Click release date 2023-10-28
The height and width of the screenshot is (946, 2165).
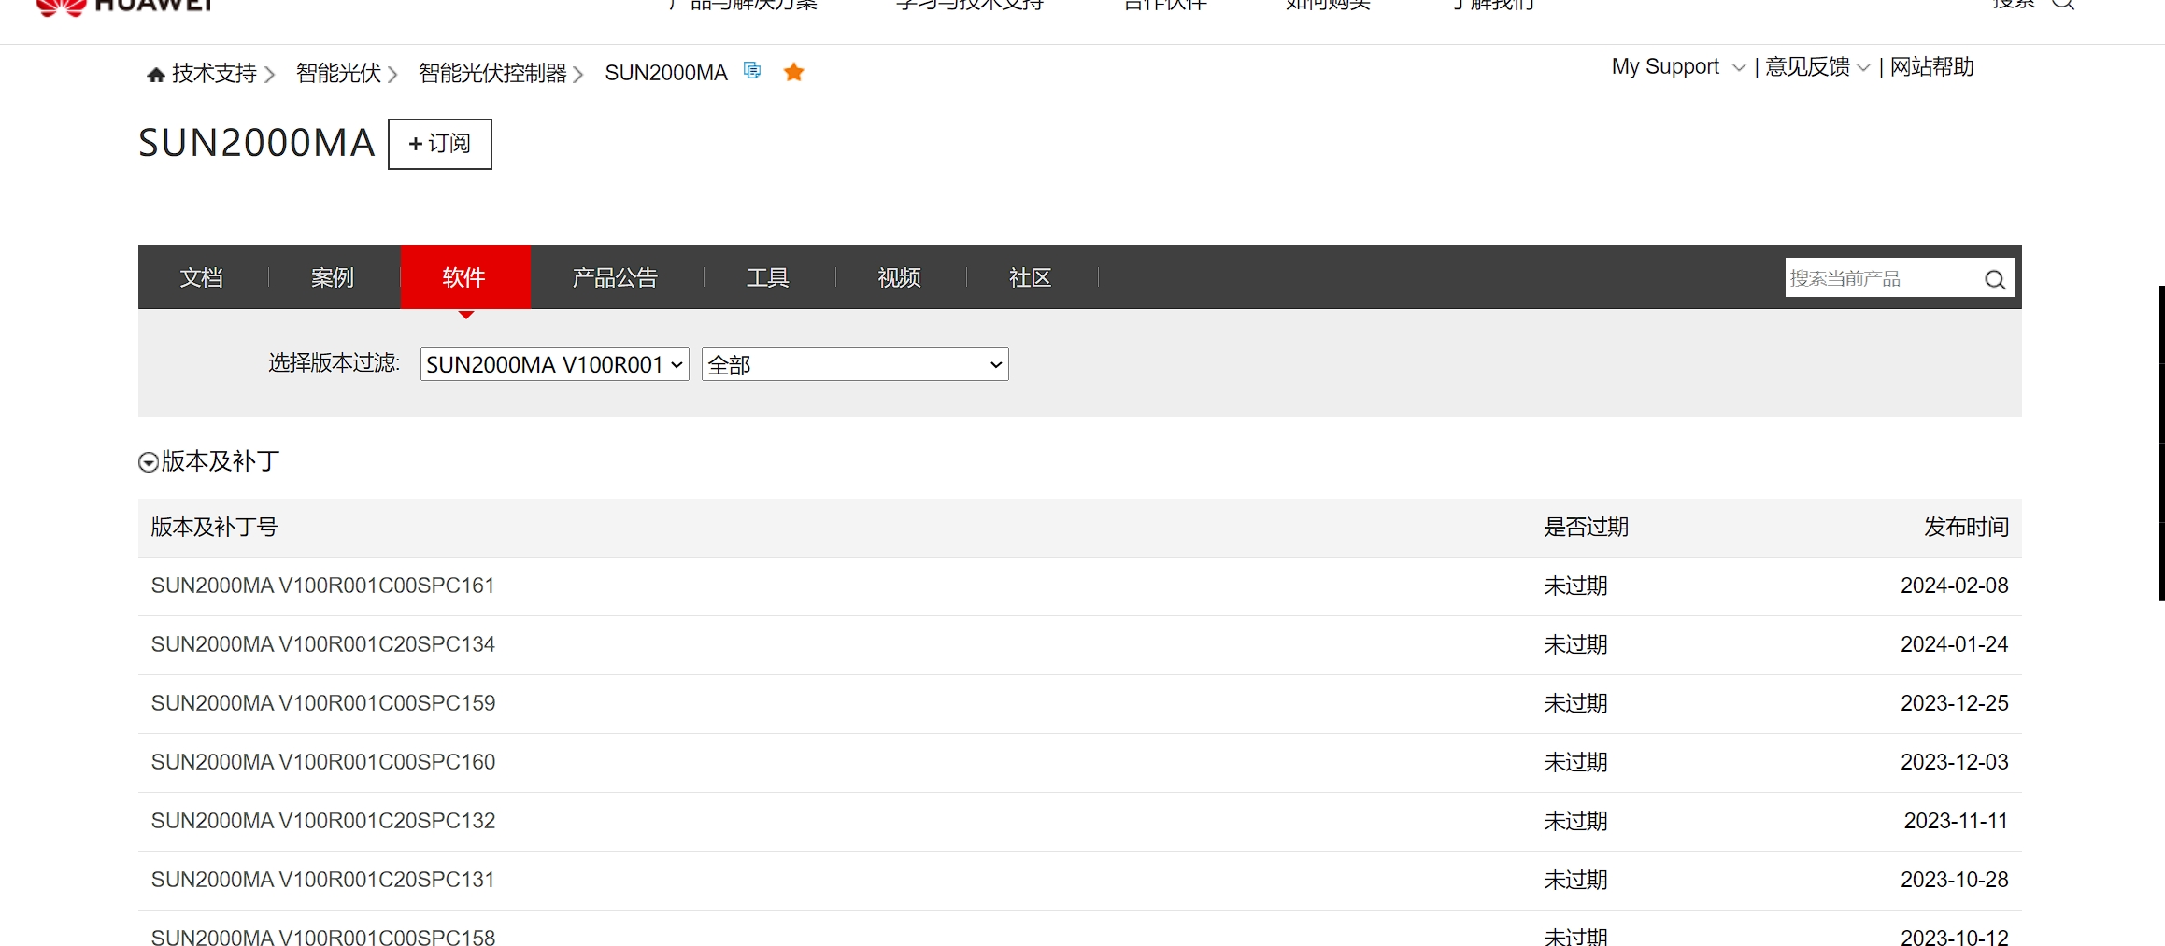tap(1955, 880)
